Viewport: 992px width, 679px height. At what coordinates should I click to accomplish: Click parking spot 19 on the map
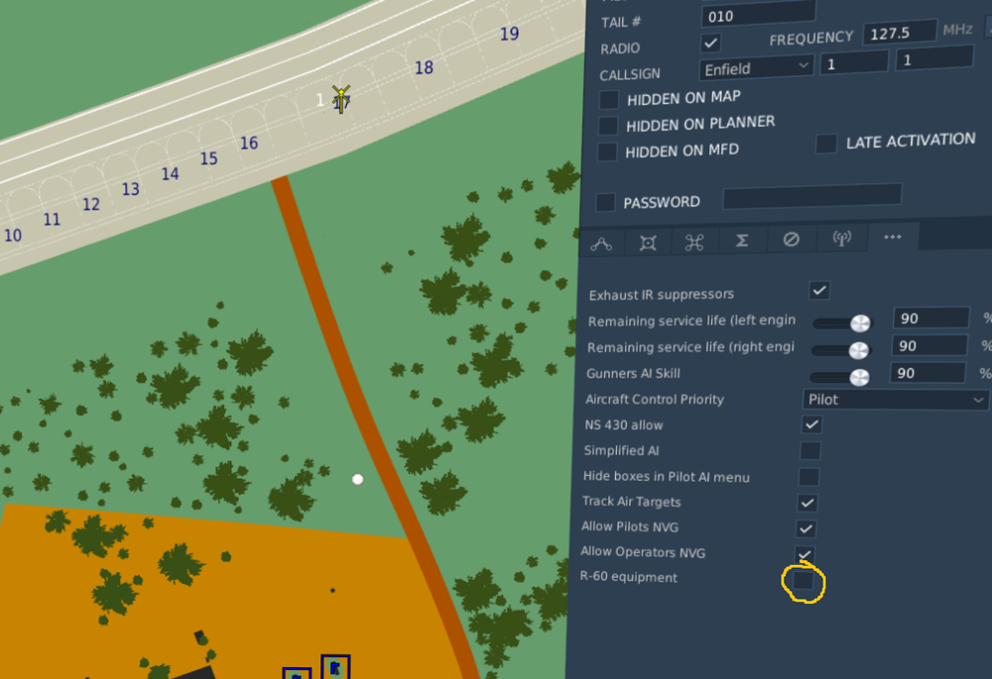[x=509, y=34]
